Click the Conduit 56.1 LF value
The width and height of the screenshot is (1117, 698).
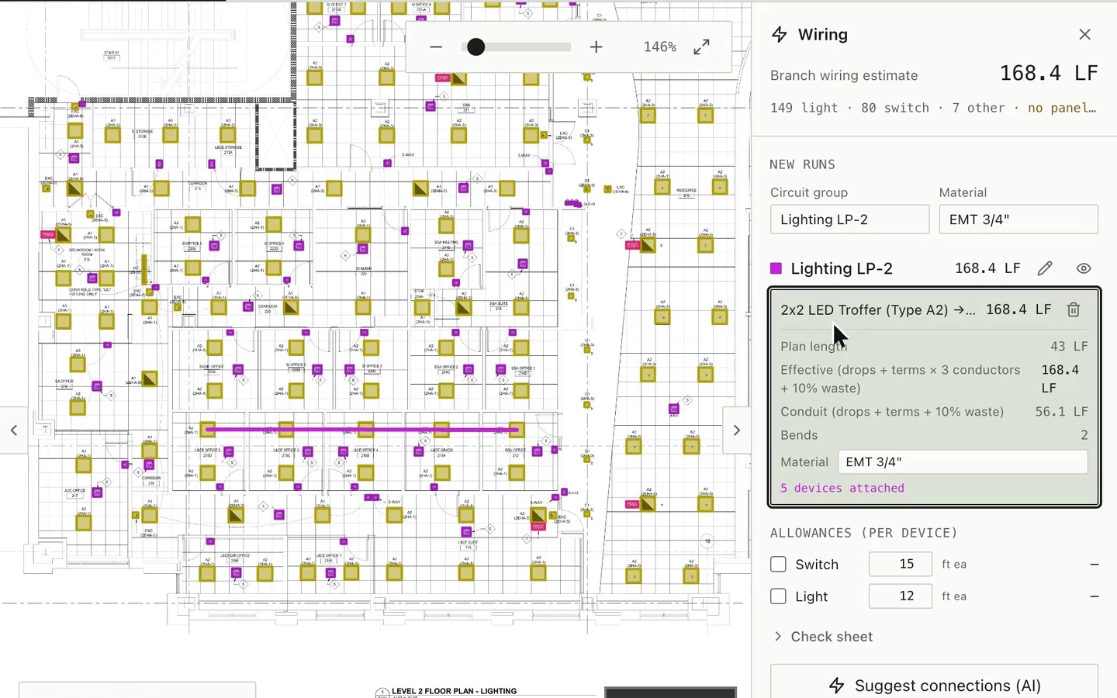(x=1061, y=412)
